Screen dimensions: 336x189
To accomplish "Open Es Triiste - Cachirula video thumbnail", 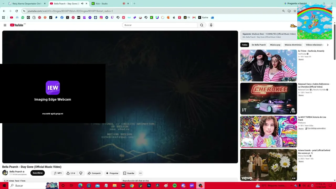I will coord(269,66).
